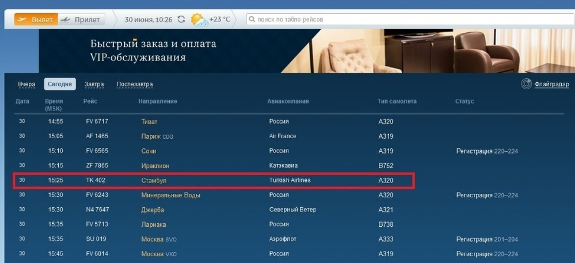Select the Сегодня tab

tap(60, 84)
